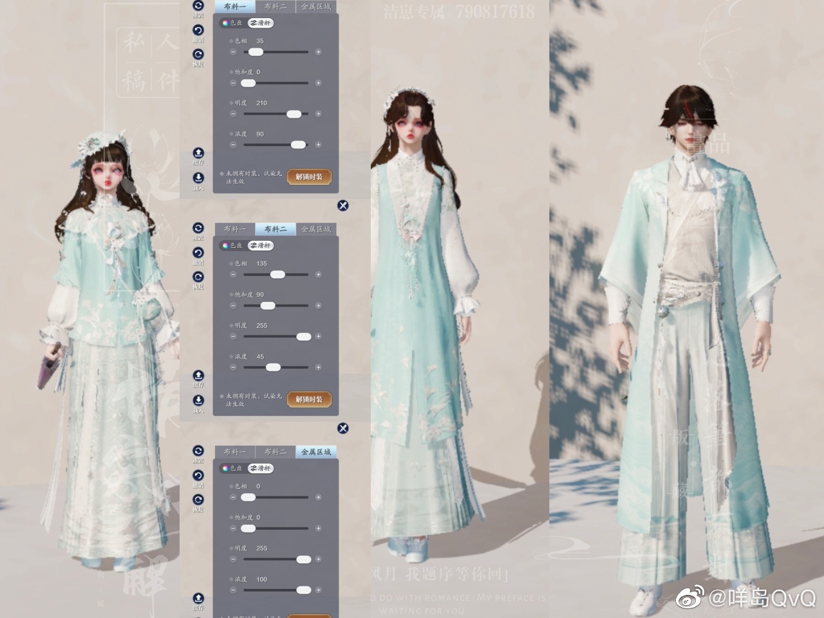Click 解锁时装 button in hue 135 panel
The image size is (824, 618).
coord(309,400)
